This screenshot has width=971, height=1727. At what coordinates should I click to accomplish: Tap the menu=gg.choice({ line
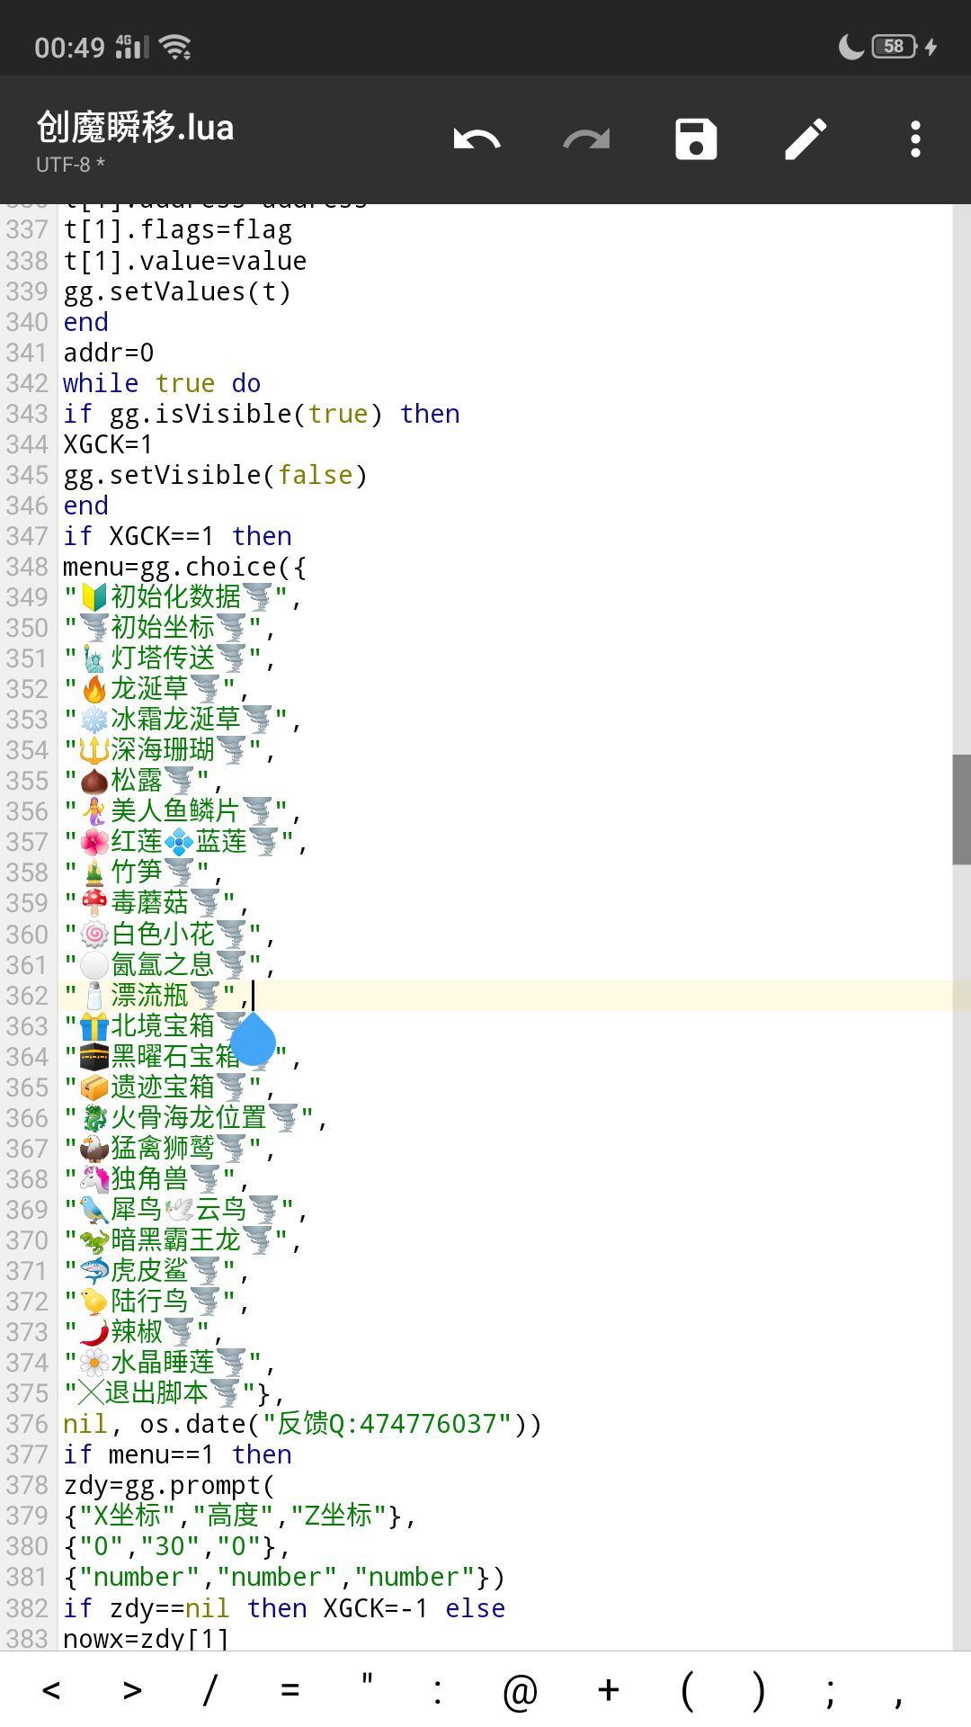pyautogui.click(x=184, y=567)
